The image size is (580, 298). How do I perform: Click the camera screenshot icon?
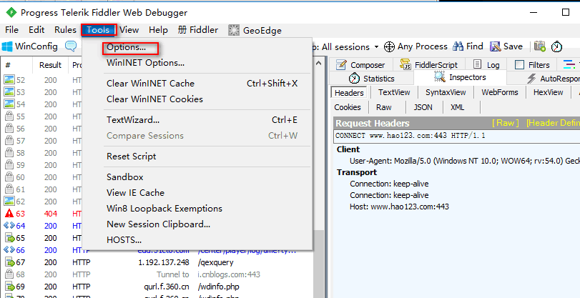[x=540, y=46]
